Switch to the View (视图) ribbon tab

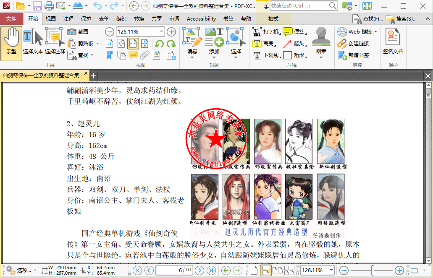50,19
